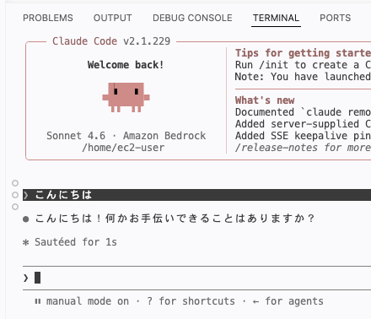
Task: Click the 'What's new' heading
Action: tap(265, 100)
